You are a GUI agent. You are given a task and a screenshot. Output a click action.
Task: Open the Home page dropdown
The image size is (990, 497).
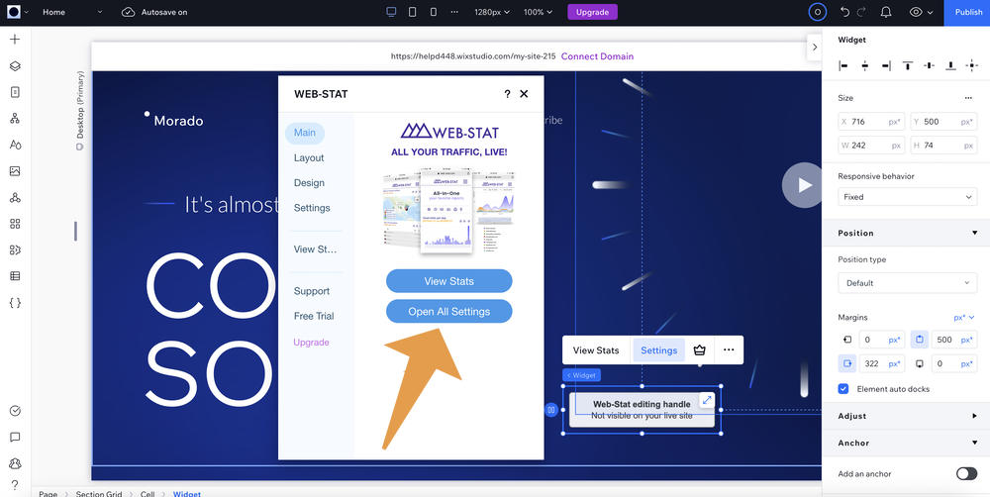(71, 12)
